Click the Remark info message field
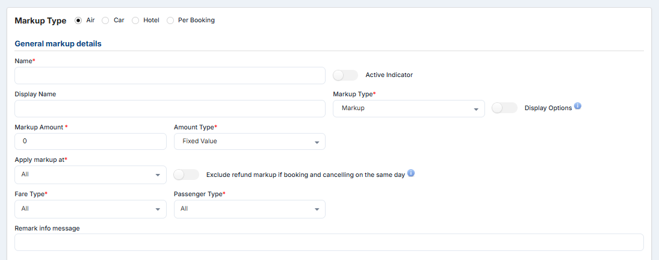659x260 pixels. [329, 242]
